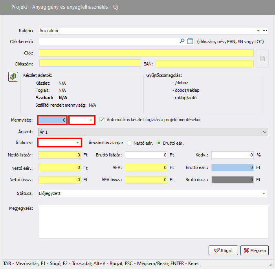
Task: Open the unit dropdown beside Mennyiség
Action: point(91,120)
